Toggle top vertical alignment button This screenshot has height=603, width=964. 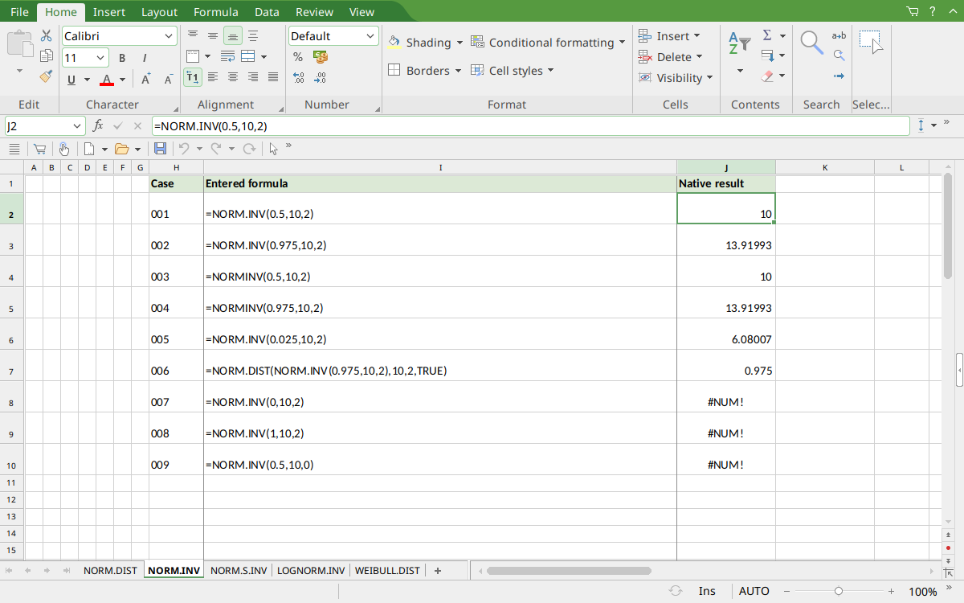pos(193,35)
